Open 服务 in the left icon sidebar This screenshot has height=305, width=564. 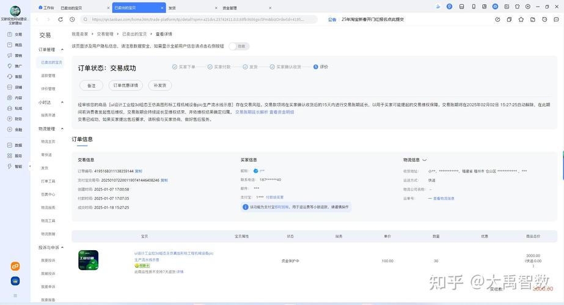pos(15,156)
